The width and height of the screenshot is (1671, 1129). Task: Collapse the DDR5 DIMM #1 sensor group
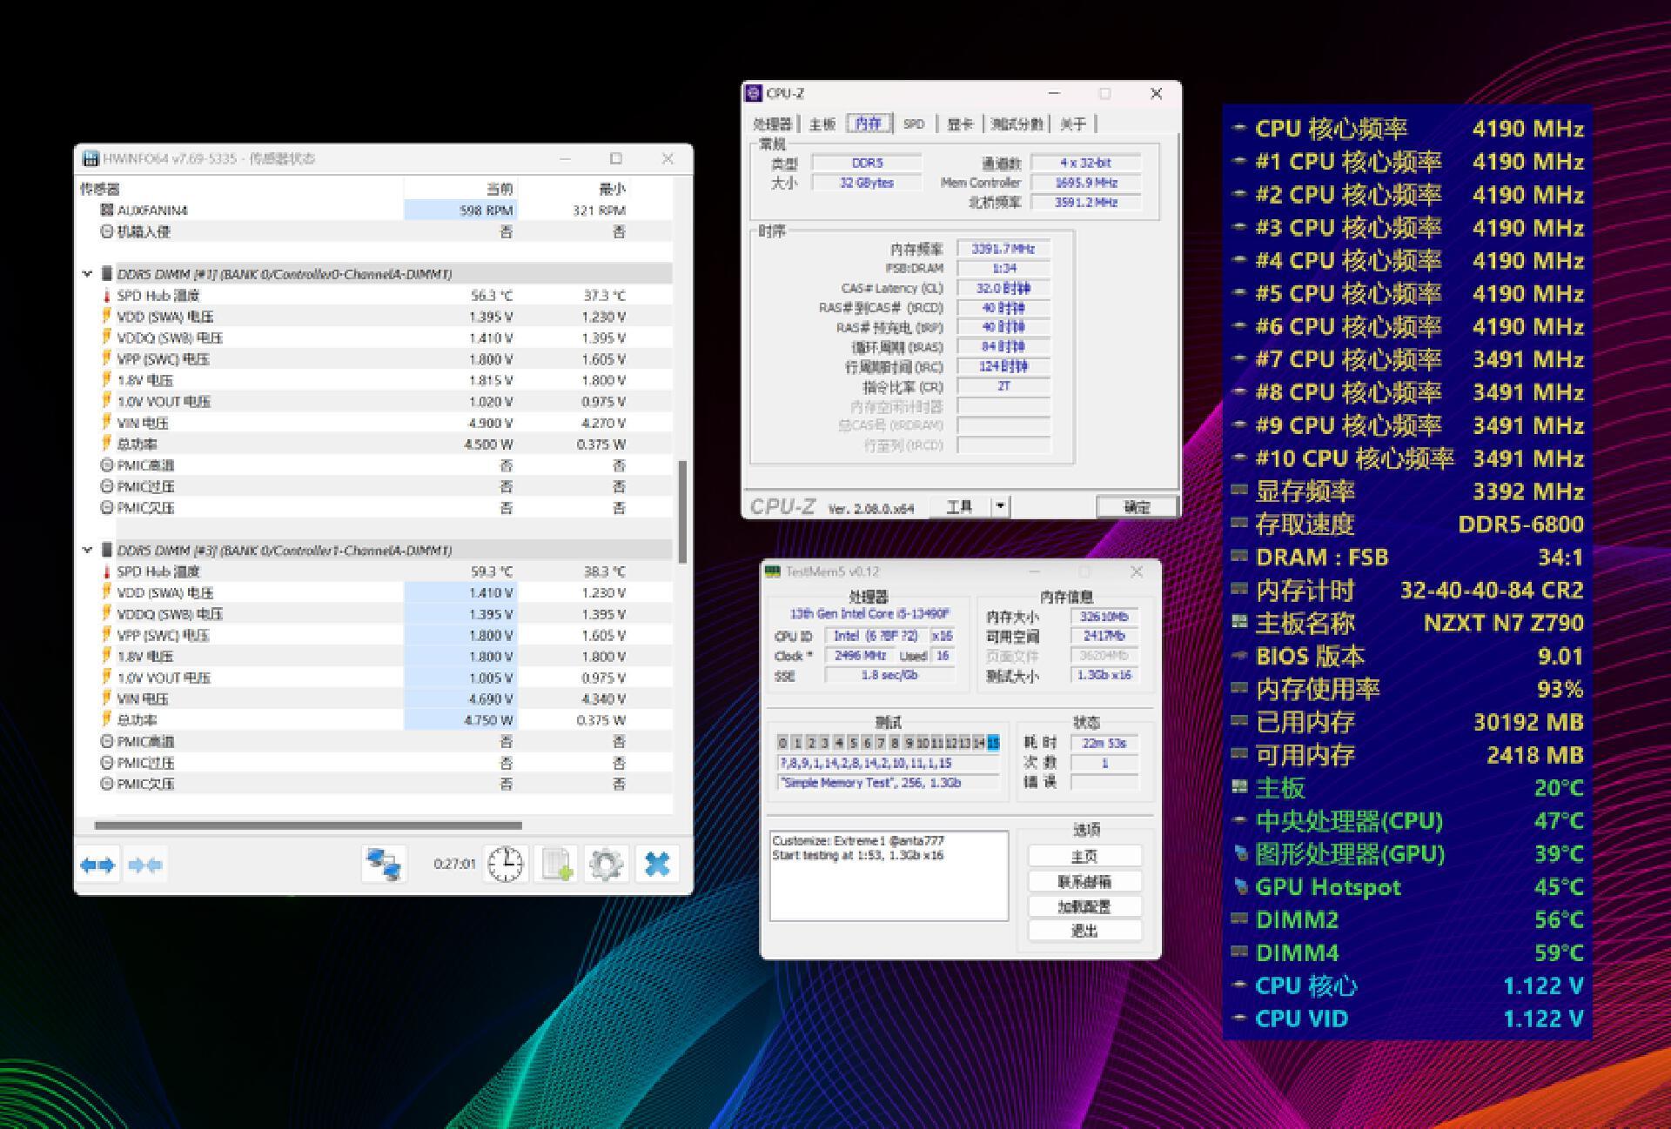coord(87,274)
